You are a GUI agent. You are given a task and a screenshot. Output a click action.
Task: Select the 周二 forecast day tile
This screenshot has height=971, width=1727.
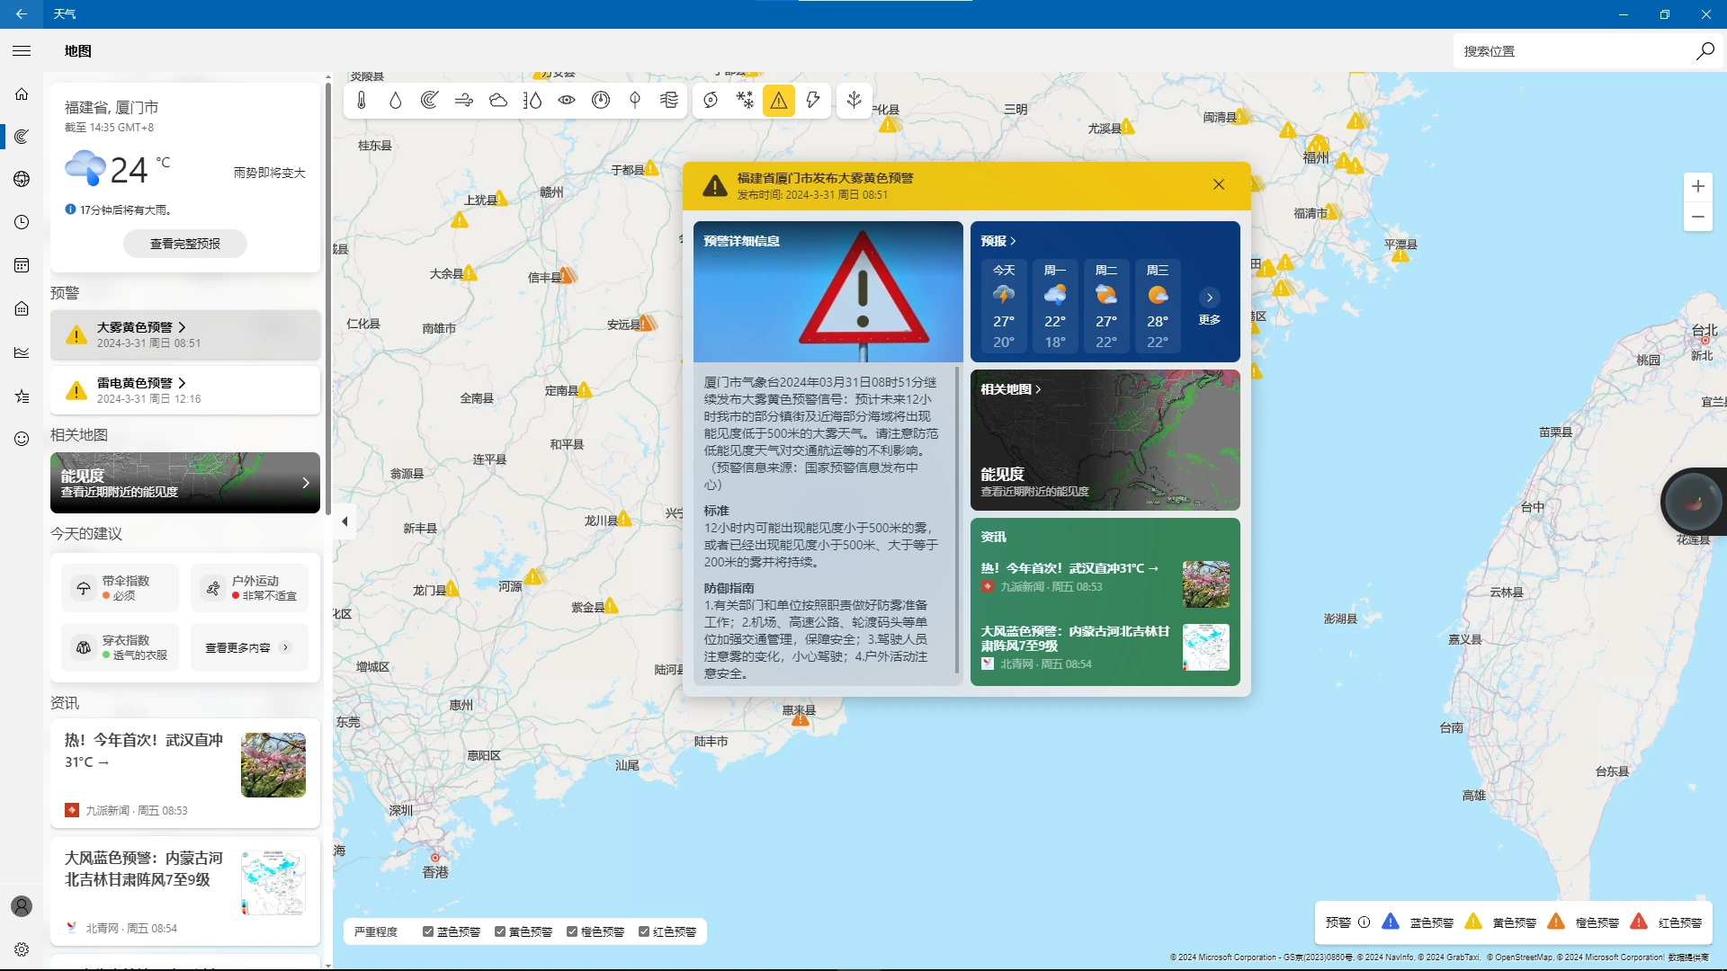point(1106,305)
